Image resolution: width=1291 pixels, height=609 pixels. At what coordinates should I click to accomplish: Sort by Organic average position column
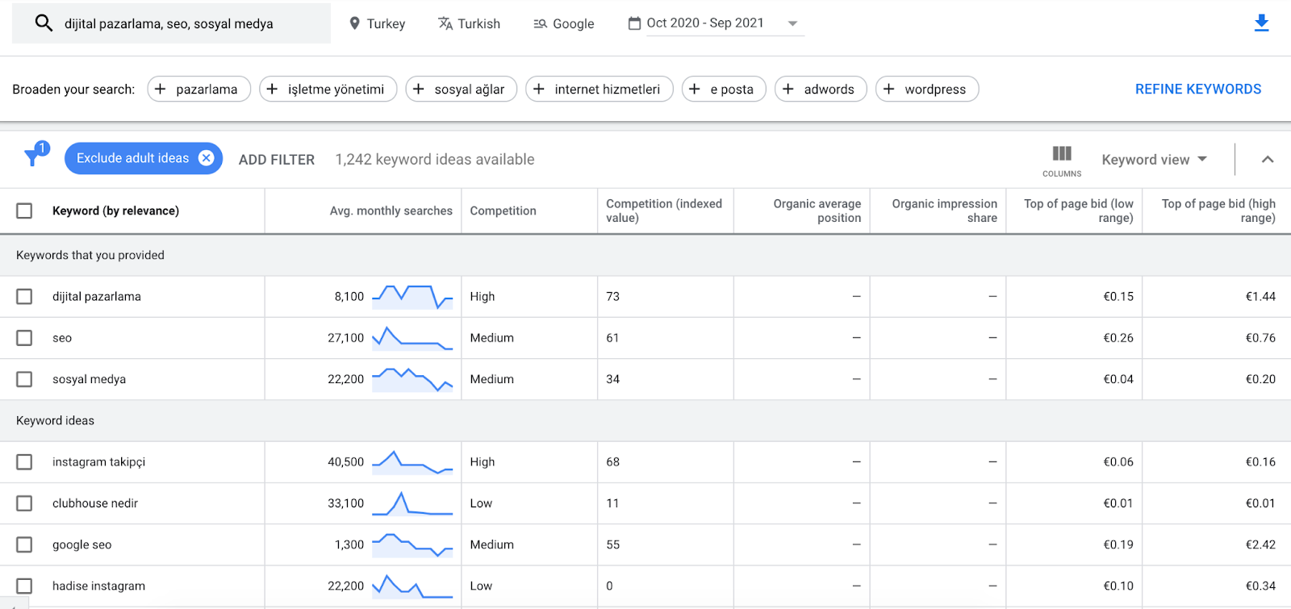(x=817, y=211)
